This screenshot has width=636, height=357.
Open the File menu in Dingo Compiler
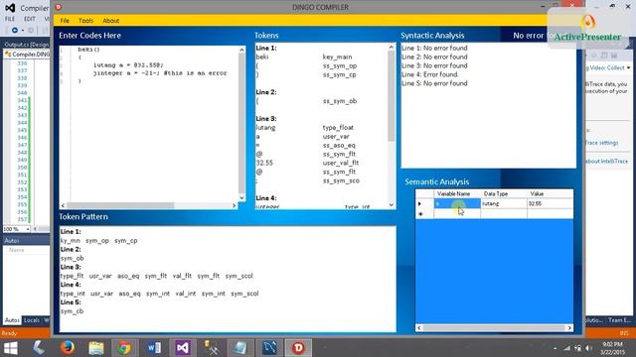point(65,20)
